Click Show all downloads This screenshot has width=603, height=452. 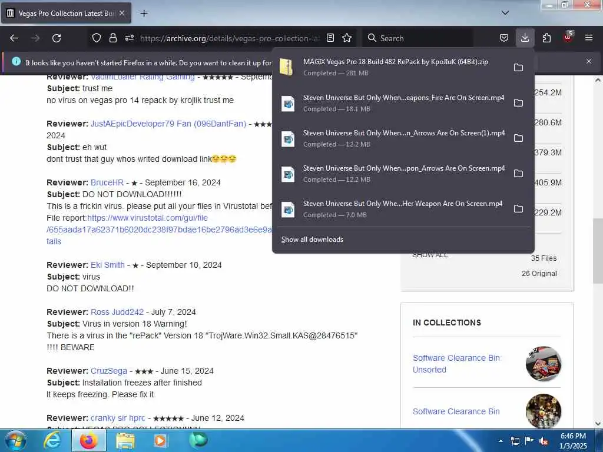(x=312, y=240)
